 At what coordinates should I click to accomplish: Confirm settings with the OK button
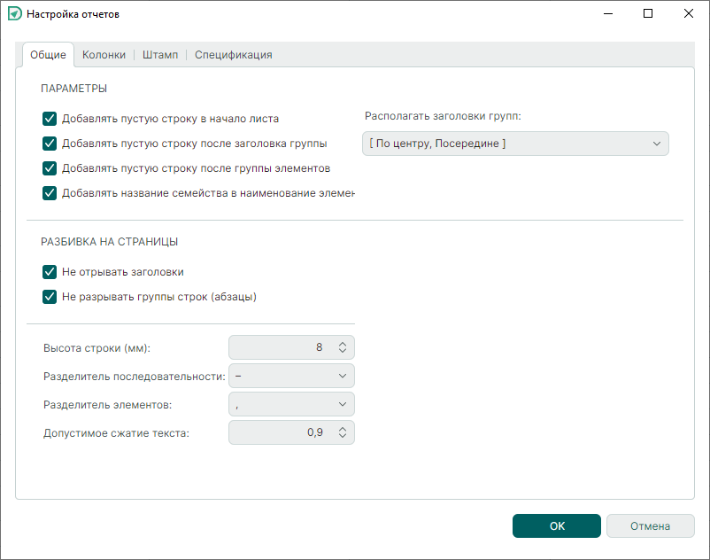pyautogui.click(x=556, y=525)
